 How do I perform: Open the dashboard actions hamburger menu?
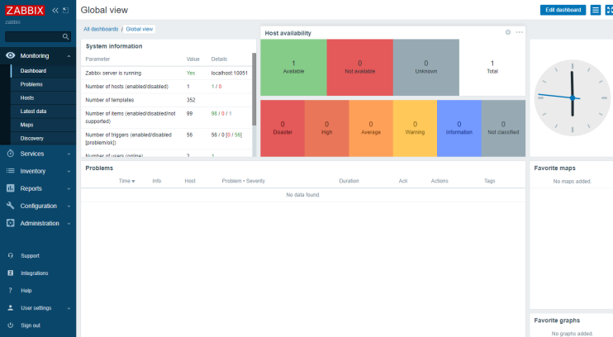595,10
